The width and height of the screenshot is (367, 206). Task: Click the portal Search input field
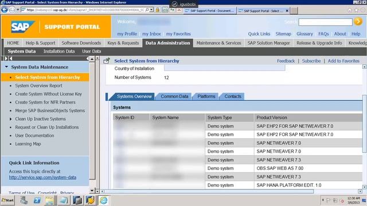click(x=325, y=22)
